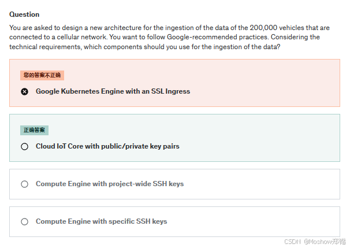Click 'Compute Engine with project-wide SSH keys' text
Image resolution: width=350 pixels, height=248 pixels.
(110, 184)
